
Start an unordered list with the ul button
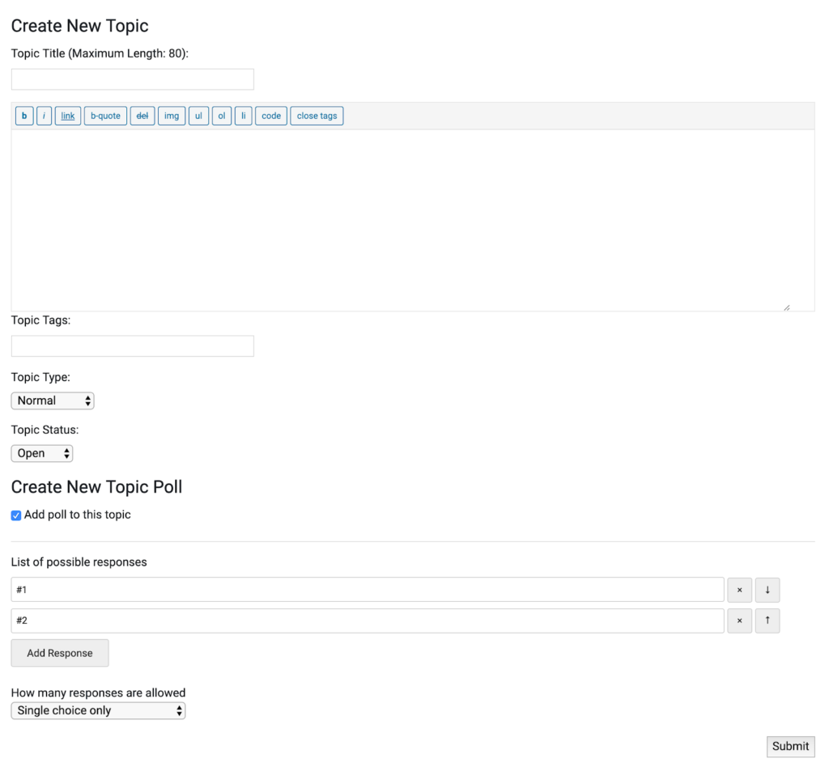tap(198, 116)
